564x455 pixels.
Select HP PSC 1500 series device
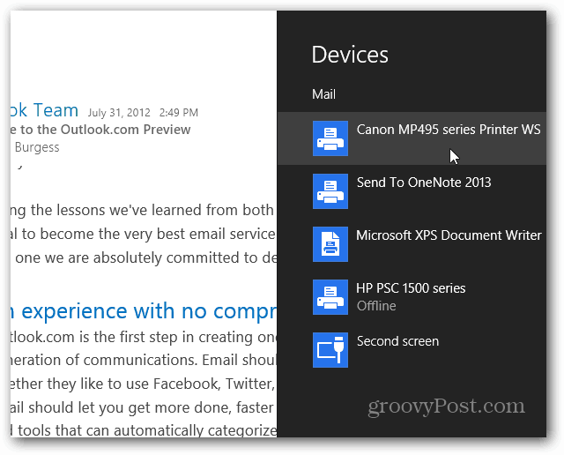412,297
